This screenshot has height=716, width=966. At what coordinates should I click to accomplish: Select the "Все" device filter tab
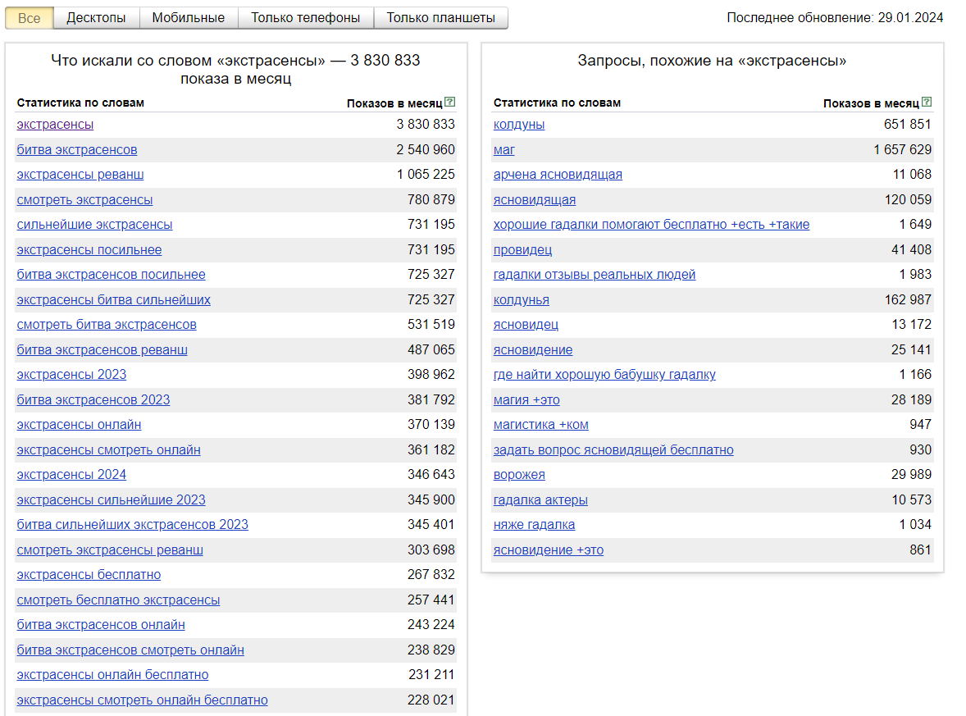point(29,18)
